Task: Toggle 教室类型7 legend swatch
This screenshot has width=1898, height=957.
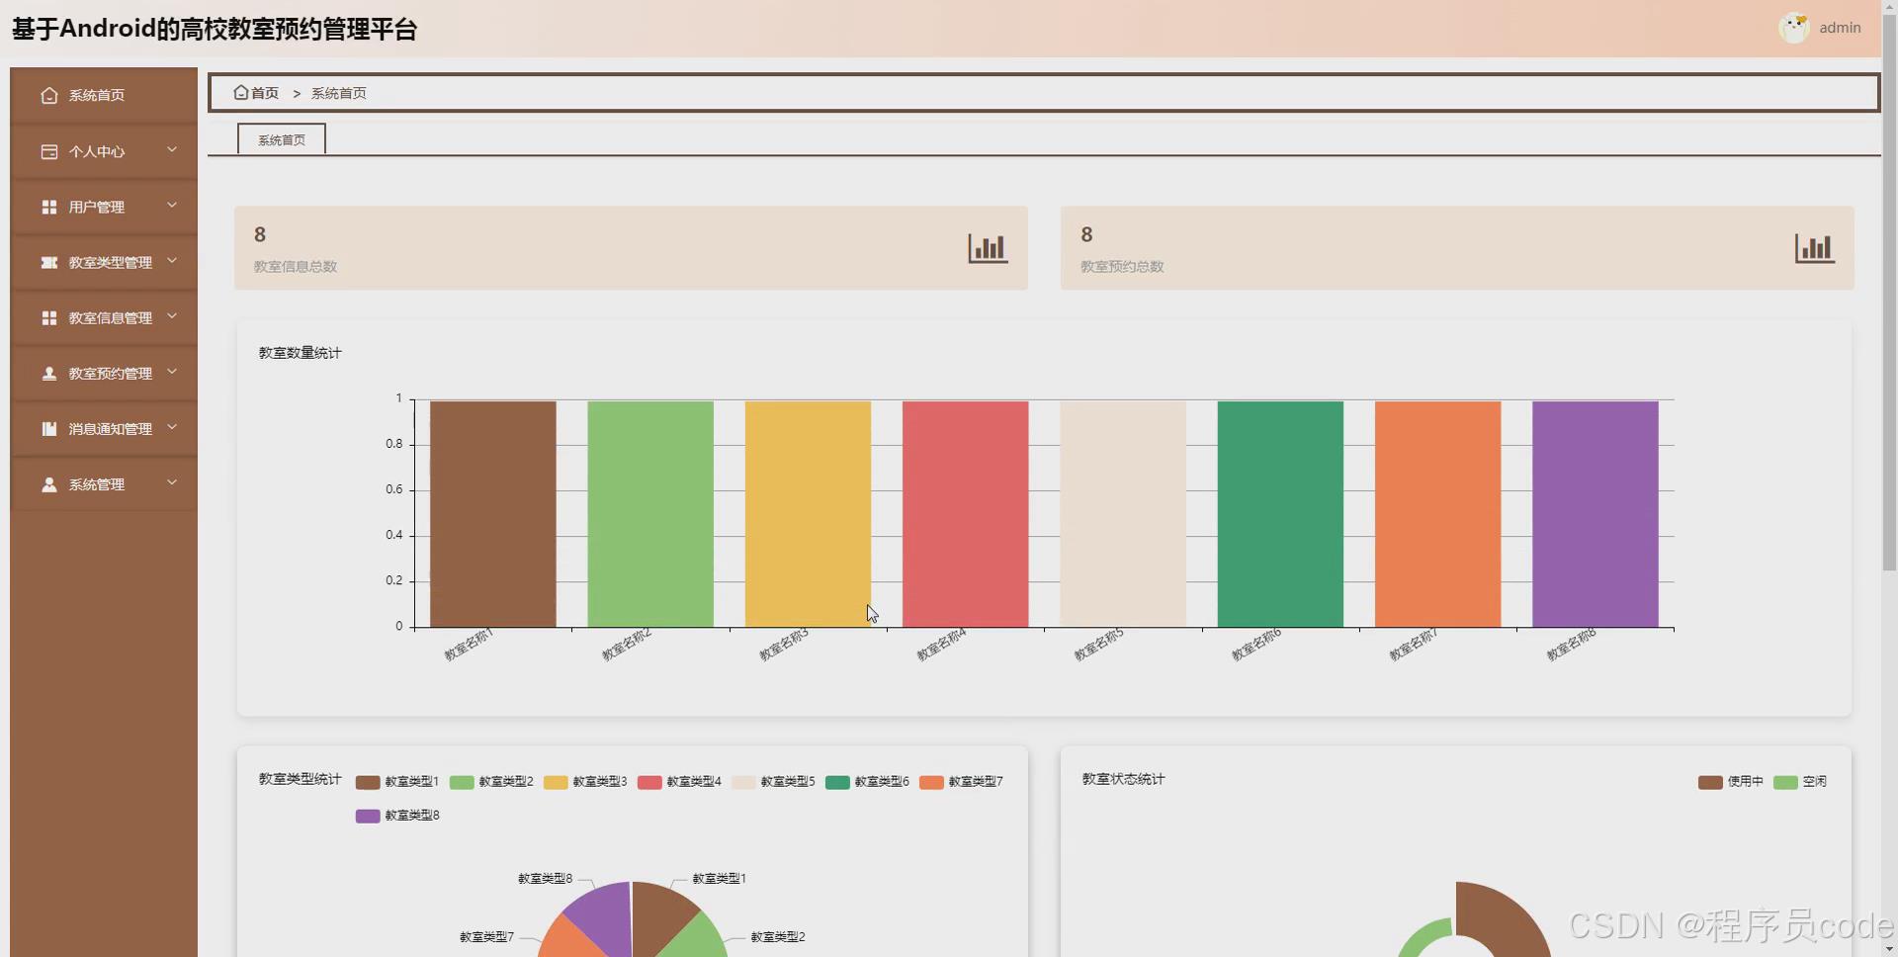Action: 931,782
